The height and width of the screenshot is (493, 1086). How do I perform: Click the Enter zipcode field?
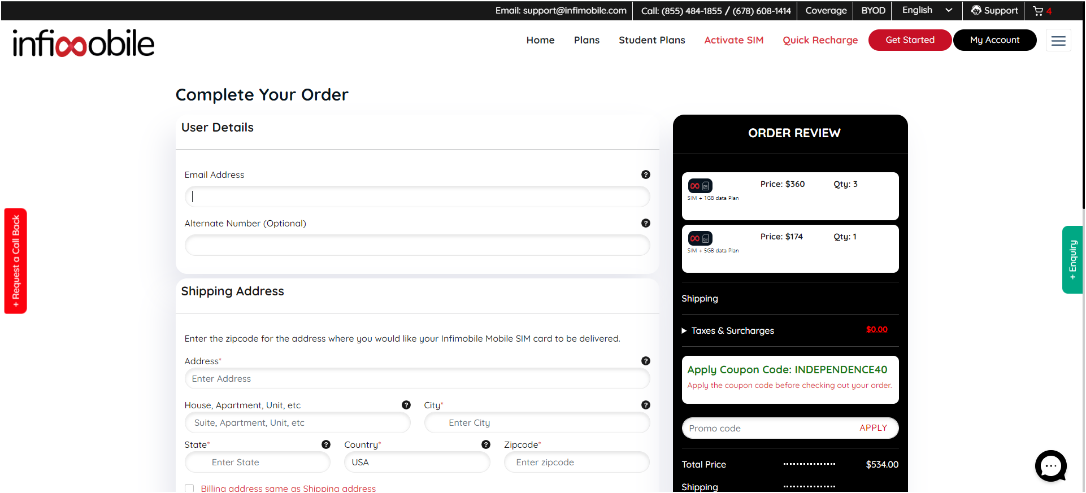(x=576, y=462)
